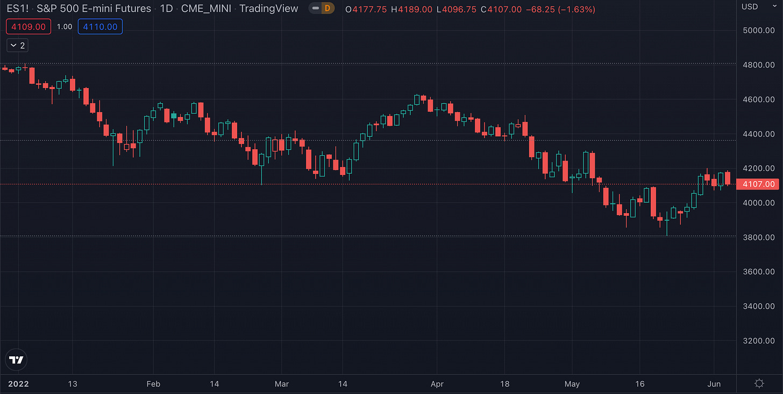Click the TradingView source label in legend
The height and width of the screenshot is (394, 783).
coord(269,9)
